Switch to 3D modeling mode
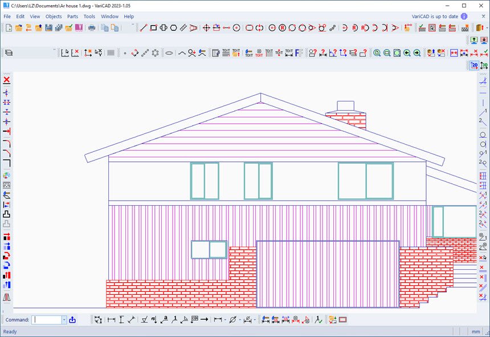 point(484,66)
